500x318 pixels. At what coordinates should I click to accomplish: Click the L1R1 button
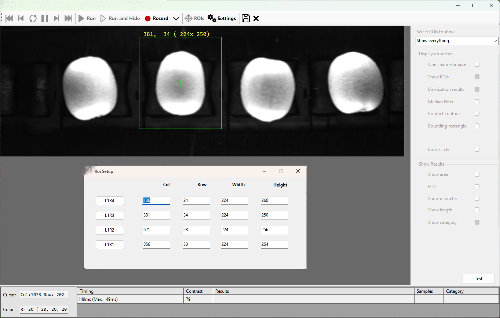[110, 245]
